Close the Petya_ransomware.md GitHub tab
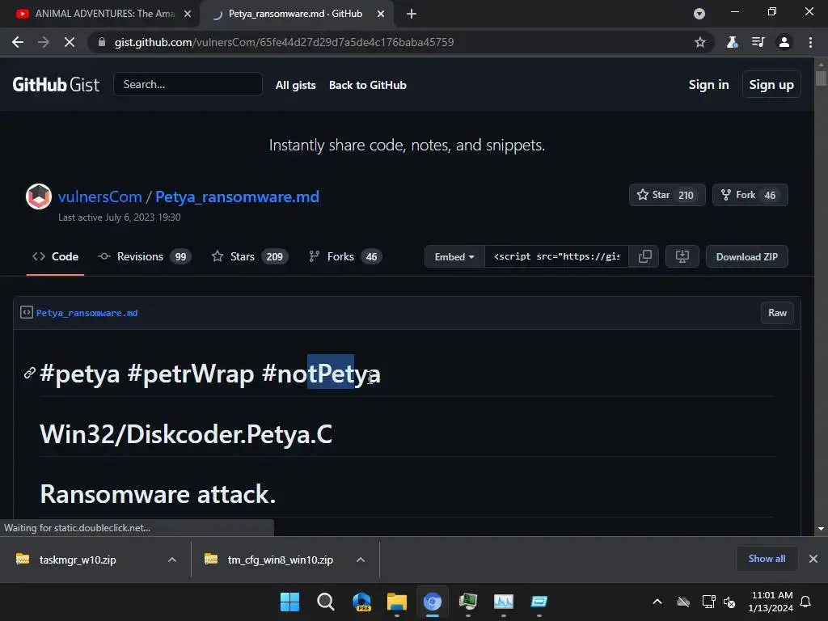828x621 pixels. [381, 14]
